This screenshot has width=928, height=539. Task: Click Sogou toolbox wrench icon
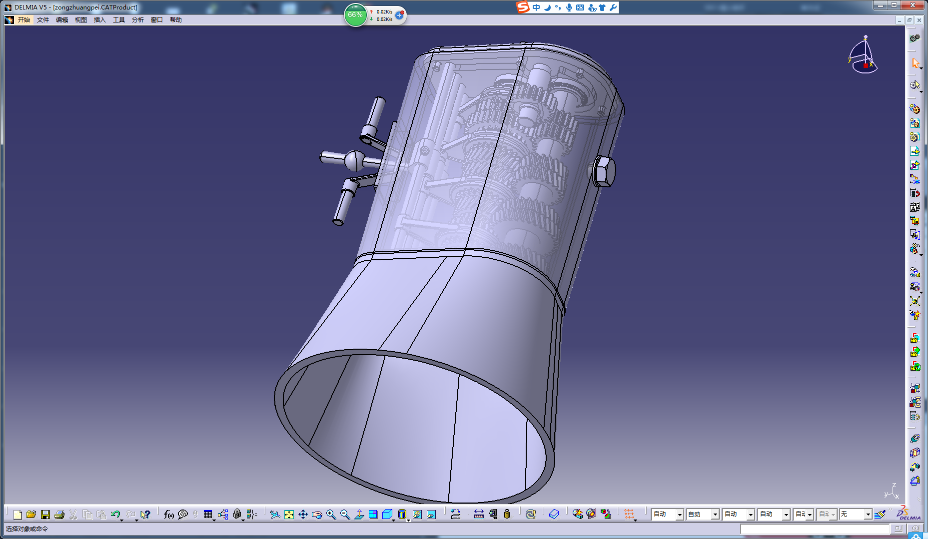613,7
